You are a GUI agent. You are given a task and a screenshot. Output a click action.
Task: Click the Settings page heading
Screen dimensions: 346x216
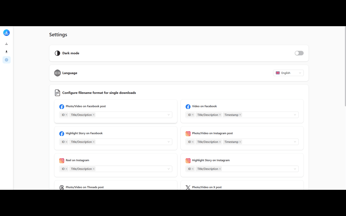[x=58, y=35]
